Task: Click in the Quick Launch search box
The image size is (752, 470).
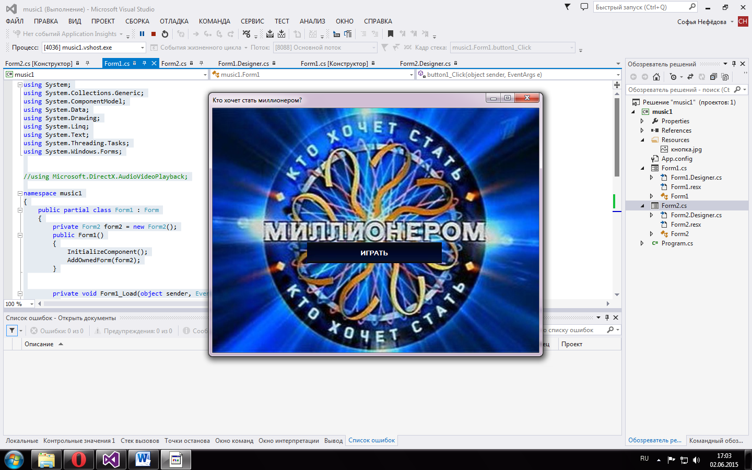Action: (x=641, y=7)
